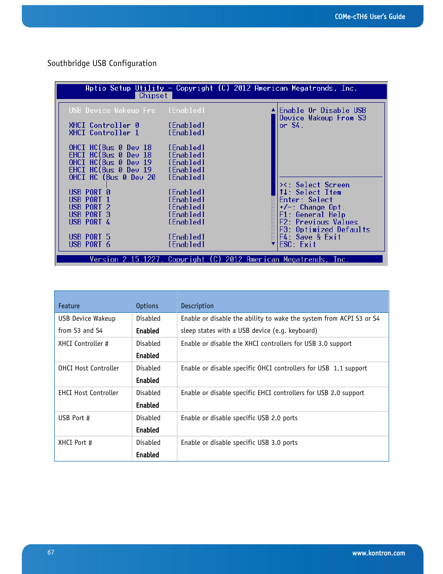Select the Chipset tab in BIOS

(x=153, y=96)
